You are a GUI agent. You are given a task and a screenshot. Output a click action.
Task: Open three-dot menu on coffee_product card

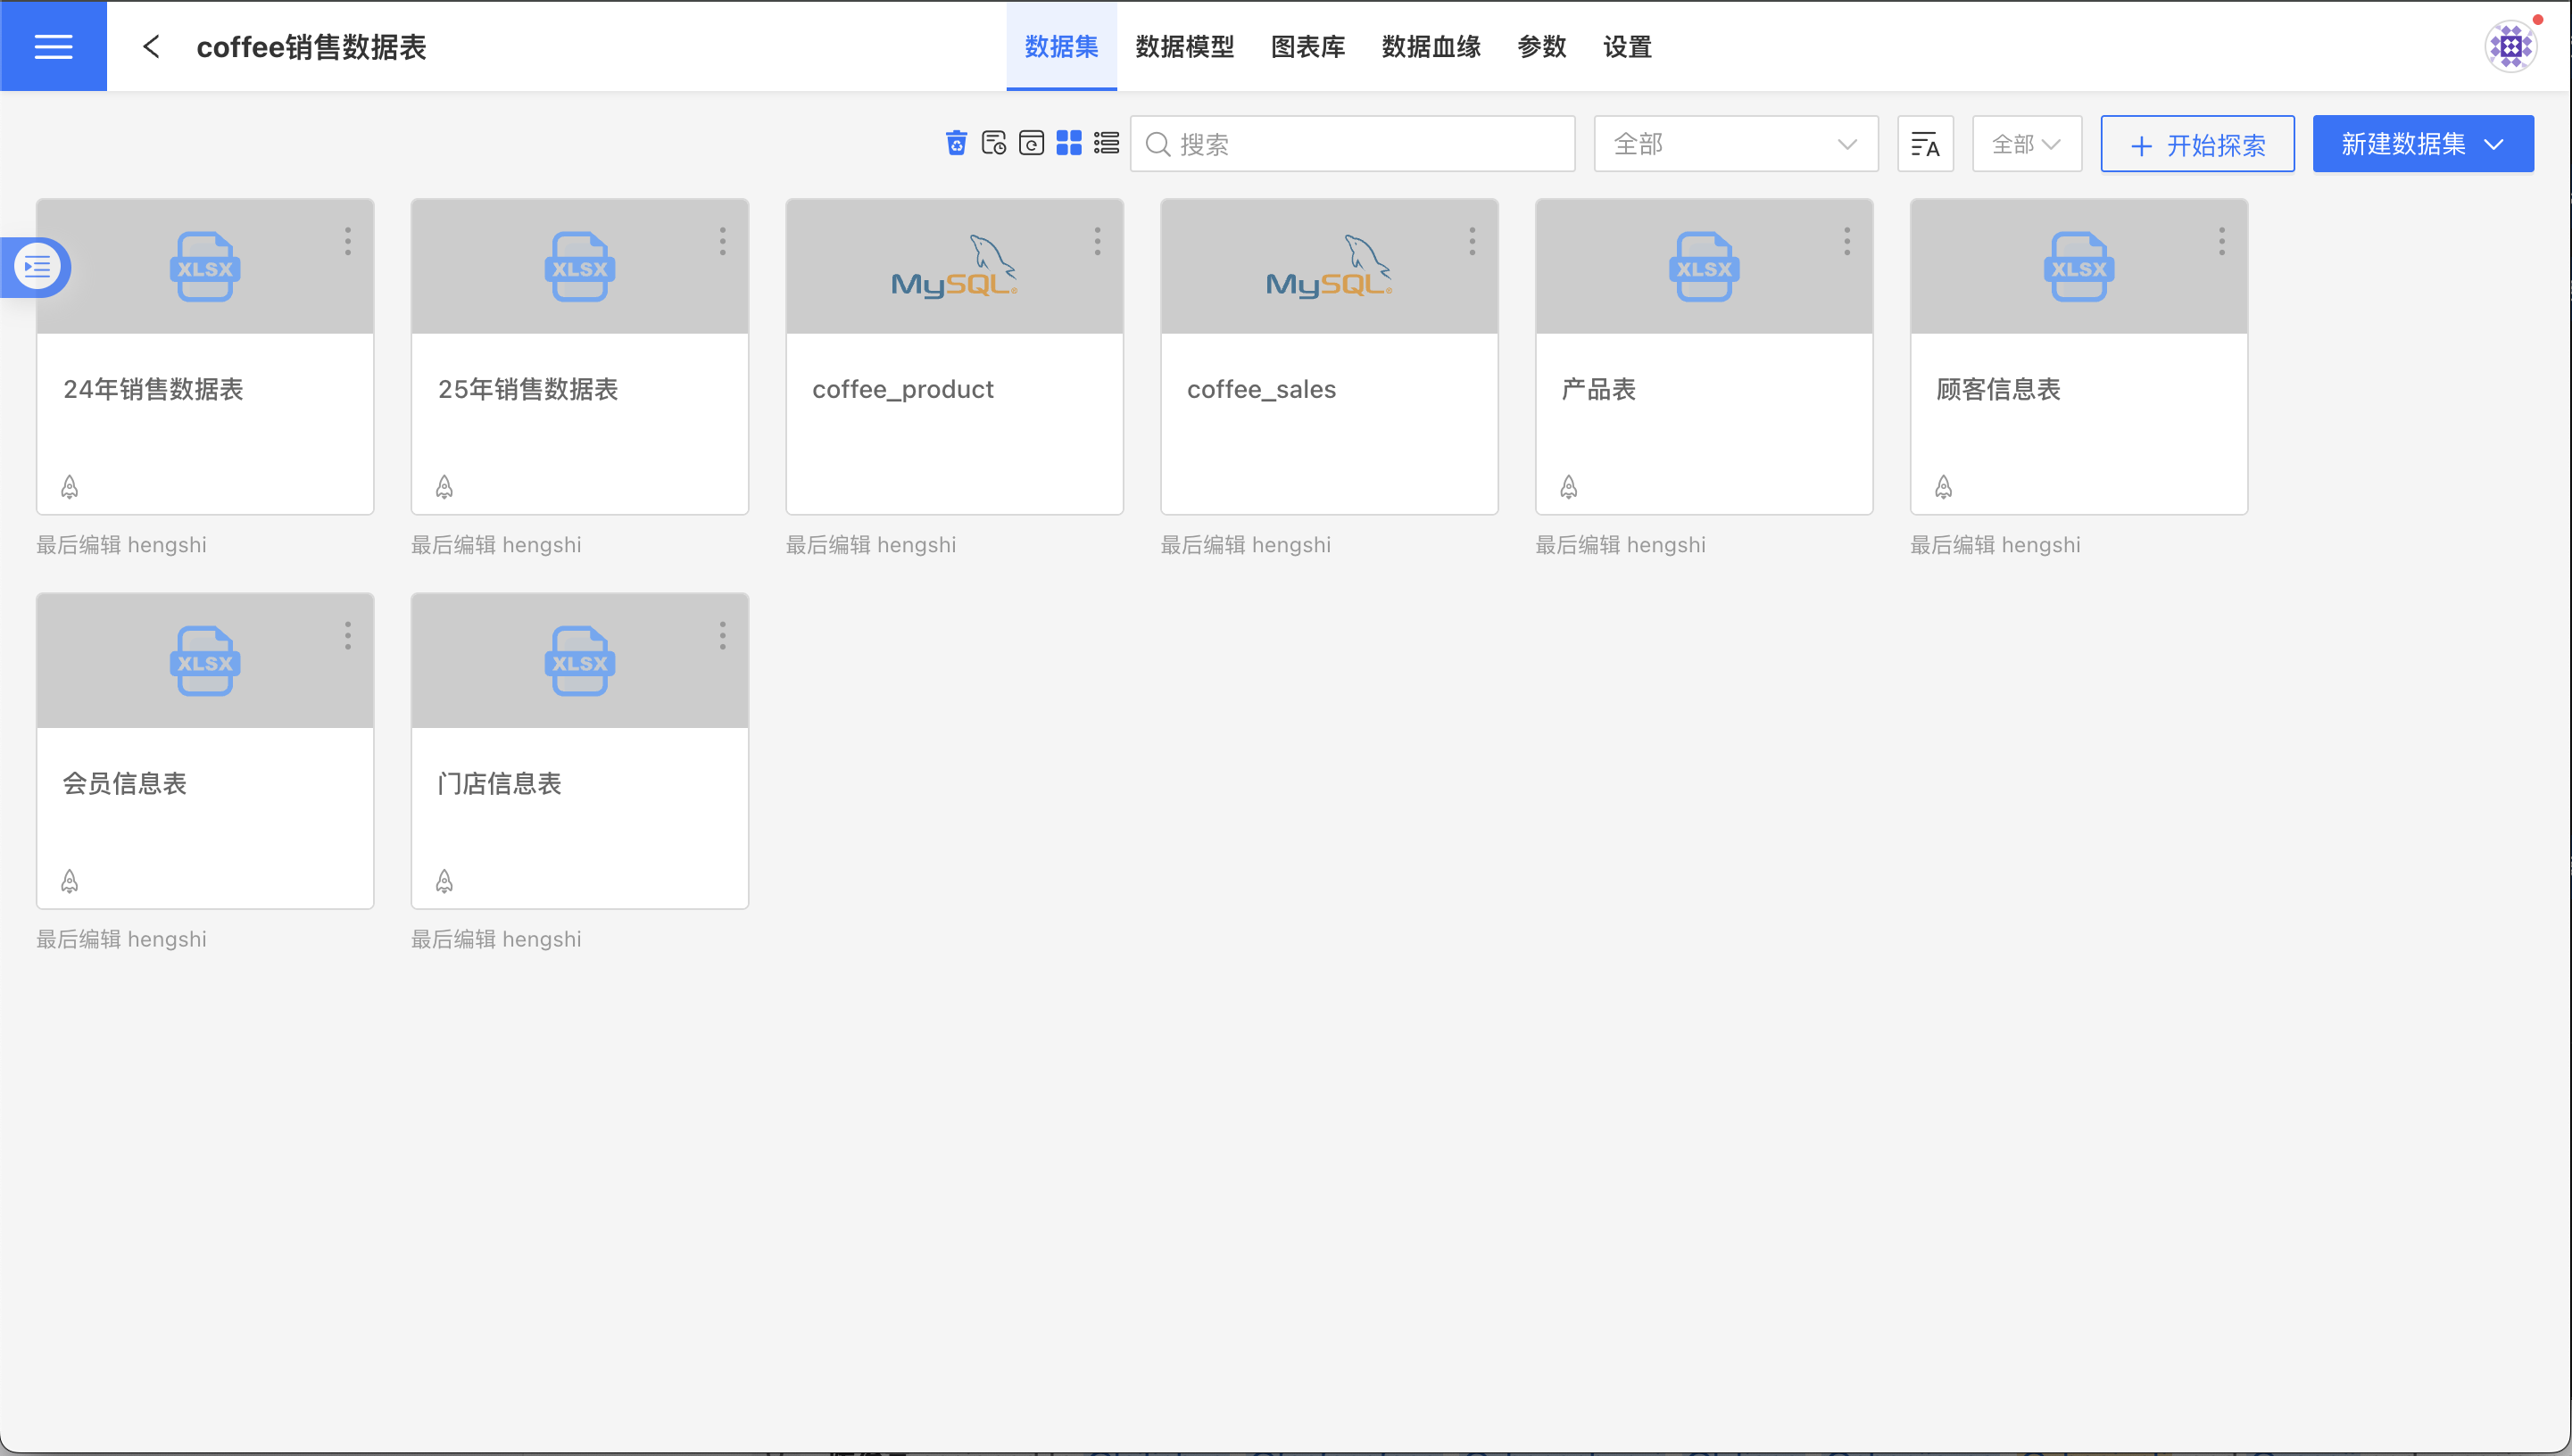coord(1097,241)
